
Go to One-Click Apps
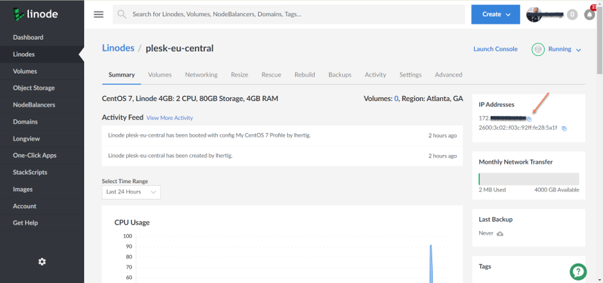pos(42,156)
